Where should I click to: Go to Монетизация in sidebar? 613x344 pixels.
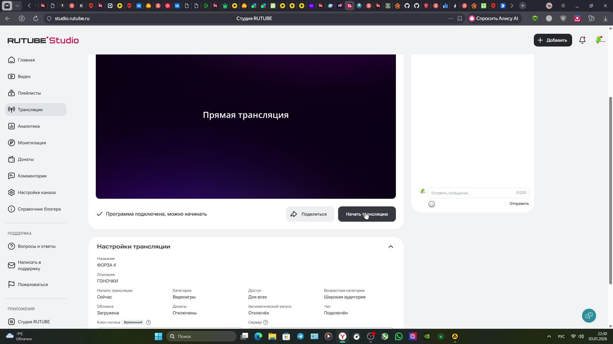pyautogui.click(x=32, y=143)
